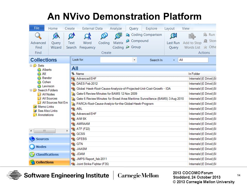Click the Coding Comparison icon
The image size is (247, 185).
128,35
